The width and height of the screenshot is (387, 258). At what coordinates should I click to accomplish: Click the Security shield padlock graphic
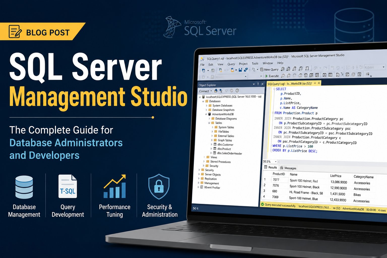click(x=159, y=186)
